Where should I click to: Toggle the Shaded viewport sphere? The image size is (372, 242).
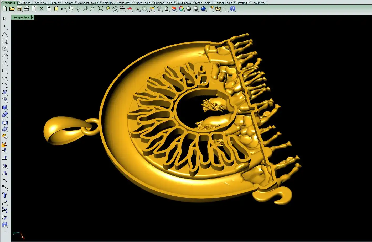click(189, 9)
